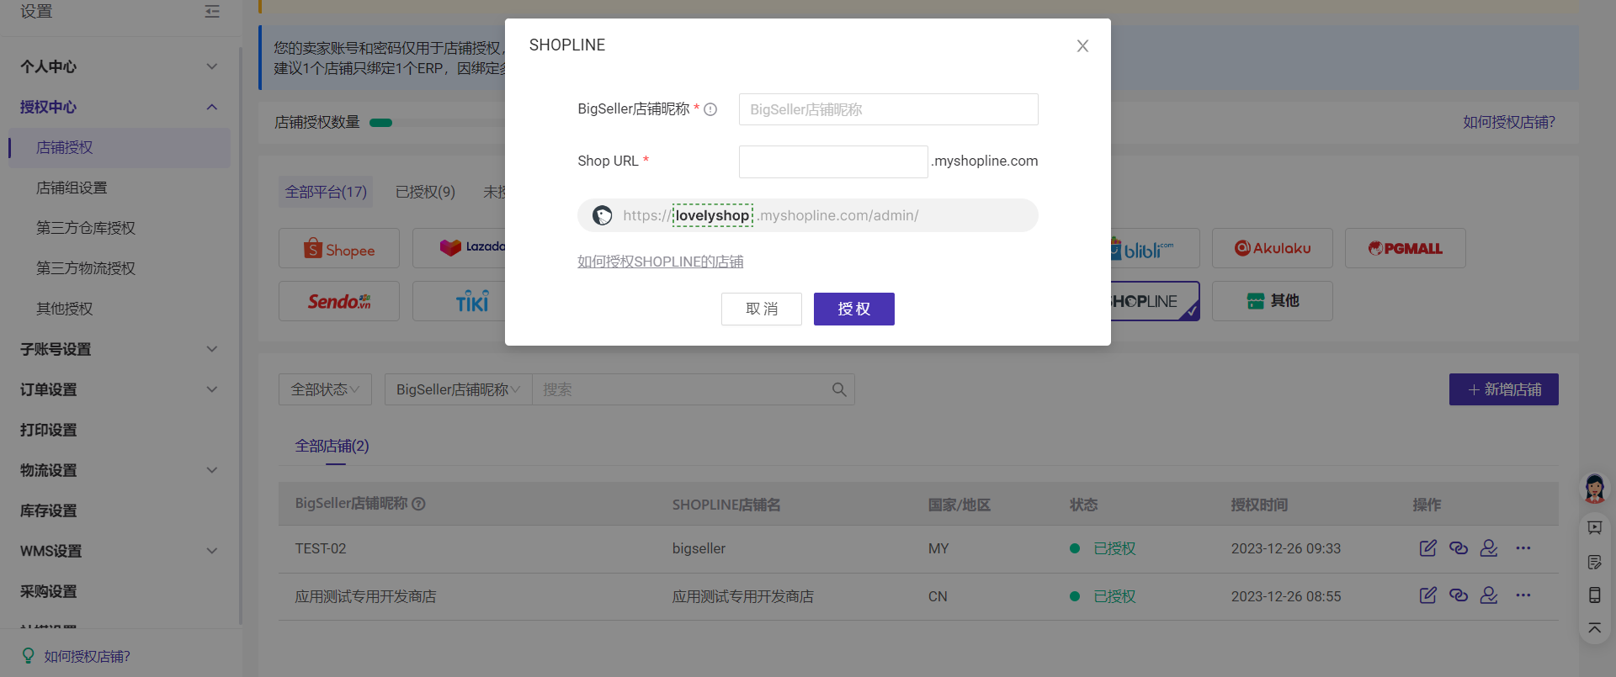
Task: Open customer service avatar
Action: click(x=1595, y=488)
